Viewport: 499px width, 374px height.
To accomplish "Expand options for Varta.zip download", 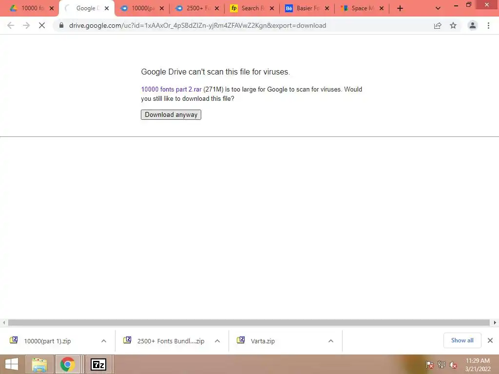I will coord(331,341).
